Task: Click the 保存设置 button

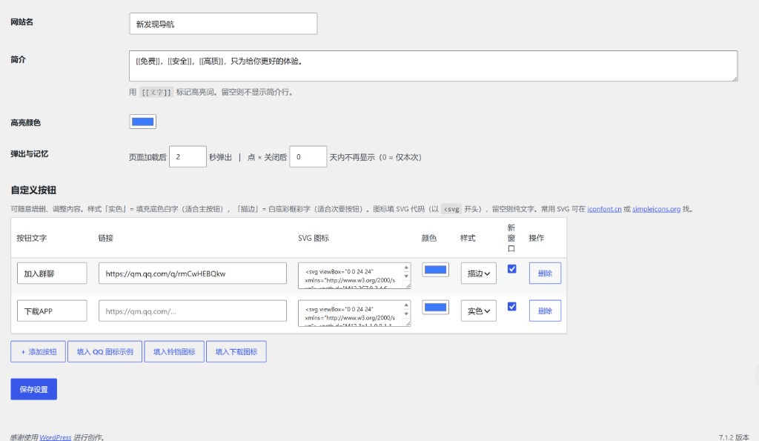Action: click(x=34, y=389)
